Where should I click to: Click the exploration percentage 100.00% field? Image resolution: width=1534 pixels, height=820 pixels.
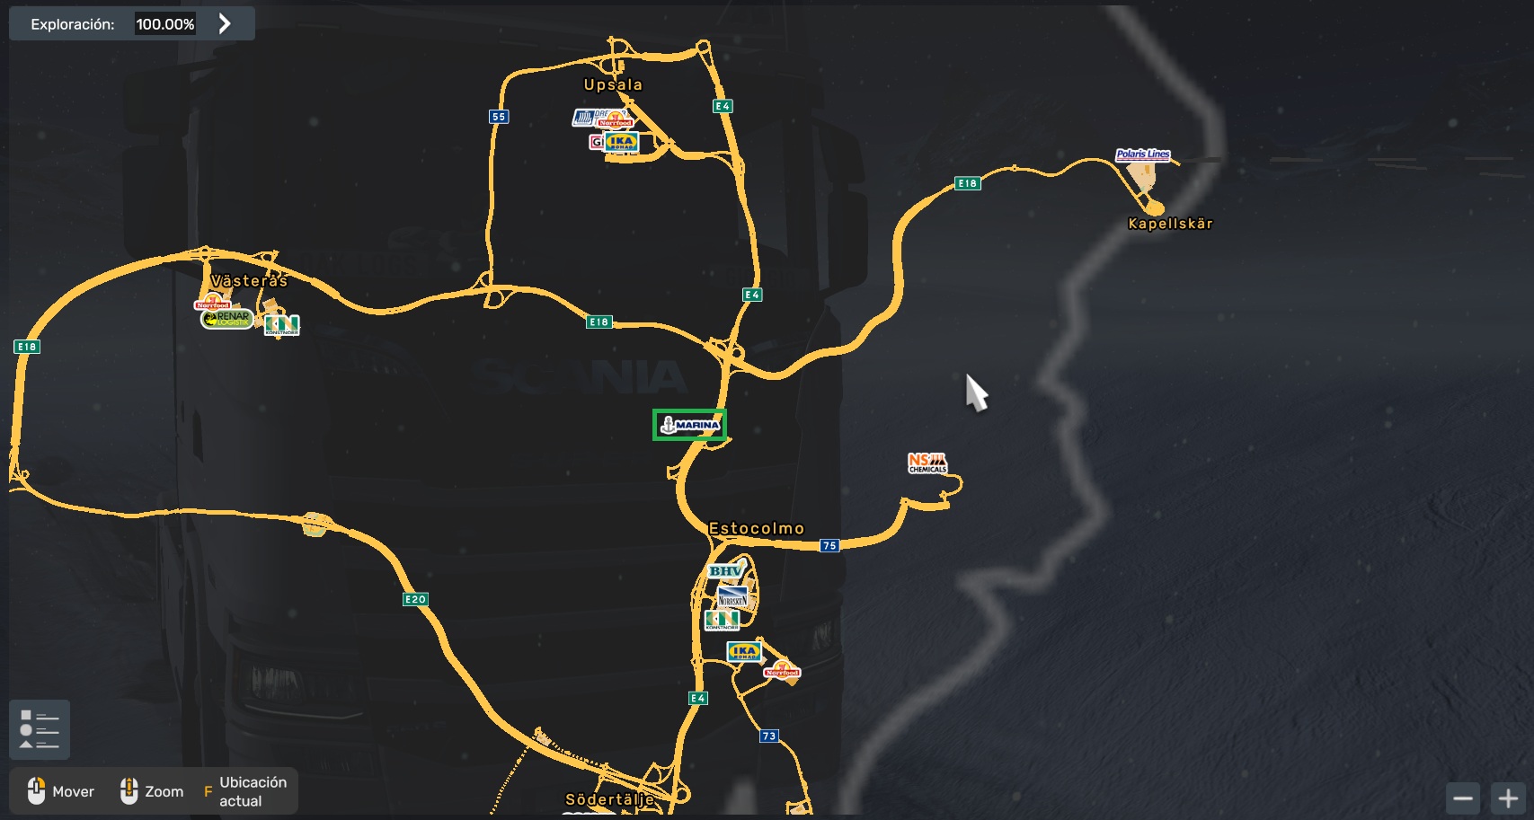165,24
